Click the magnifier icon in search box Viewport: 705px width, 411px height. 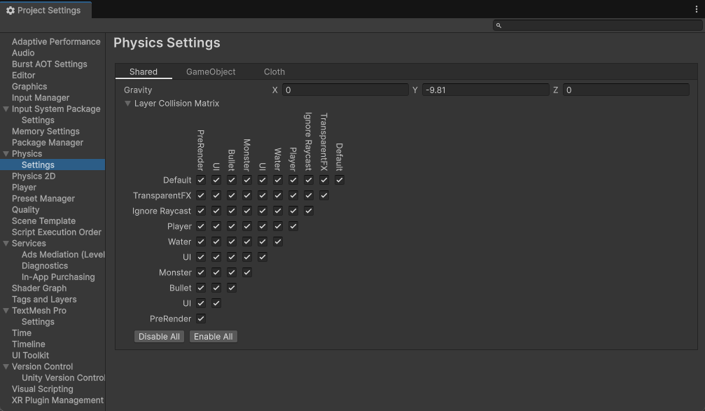point(498,25)
